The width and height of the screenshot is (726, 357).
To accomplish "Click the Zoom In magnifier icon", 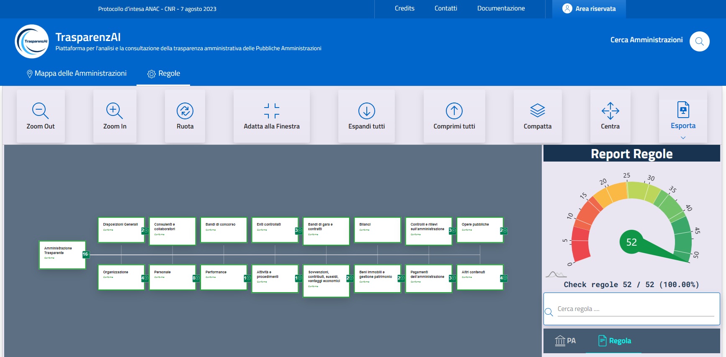I will click(114, 111).
